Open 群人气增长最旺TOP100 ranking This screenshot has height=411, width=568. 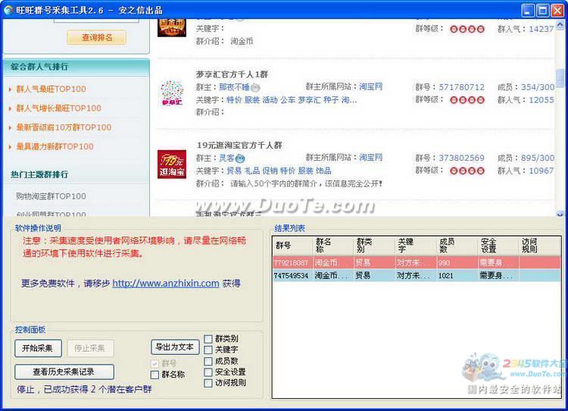pos(58,108)
